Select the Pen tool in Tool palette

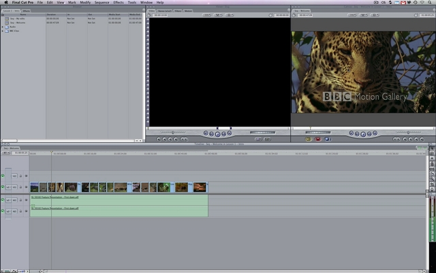click(x=432, y=190)
